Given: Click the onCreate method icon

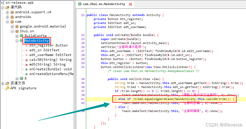Looking at the screenshot, I should point(27,69).
